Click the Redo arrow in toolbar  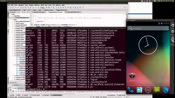(x=18, y=8)
